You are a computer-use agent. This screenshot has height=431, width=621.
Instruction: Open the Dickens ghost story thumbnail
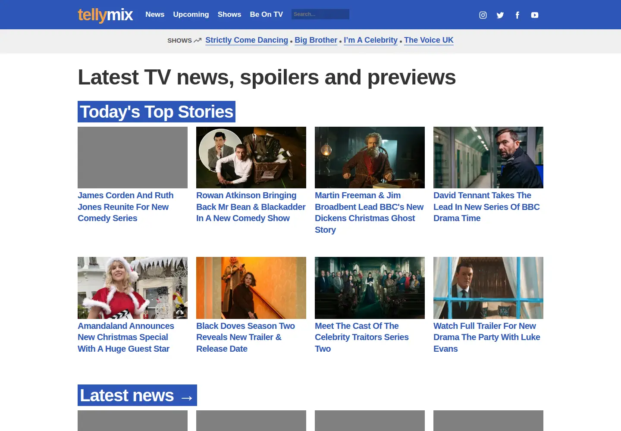370,157
